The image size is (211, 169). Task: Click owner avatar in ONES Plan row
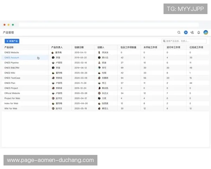pyautogui.click(x=53, y=83)
